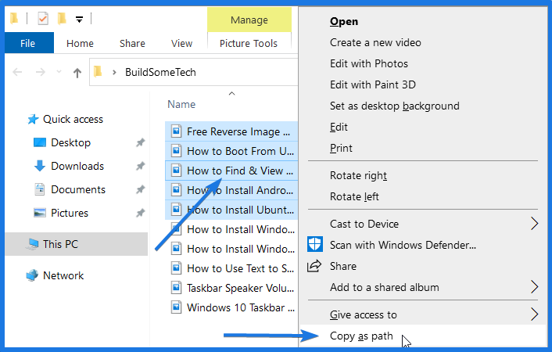Screen dimensions: 552x352
Task: Click image icon of Free Reverse Image file
Action: click(176, 131)
